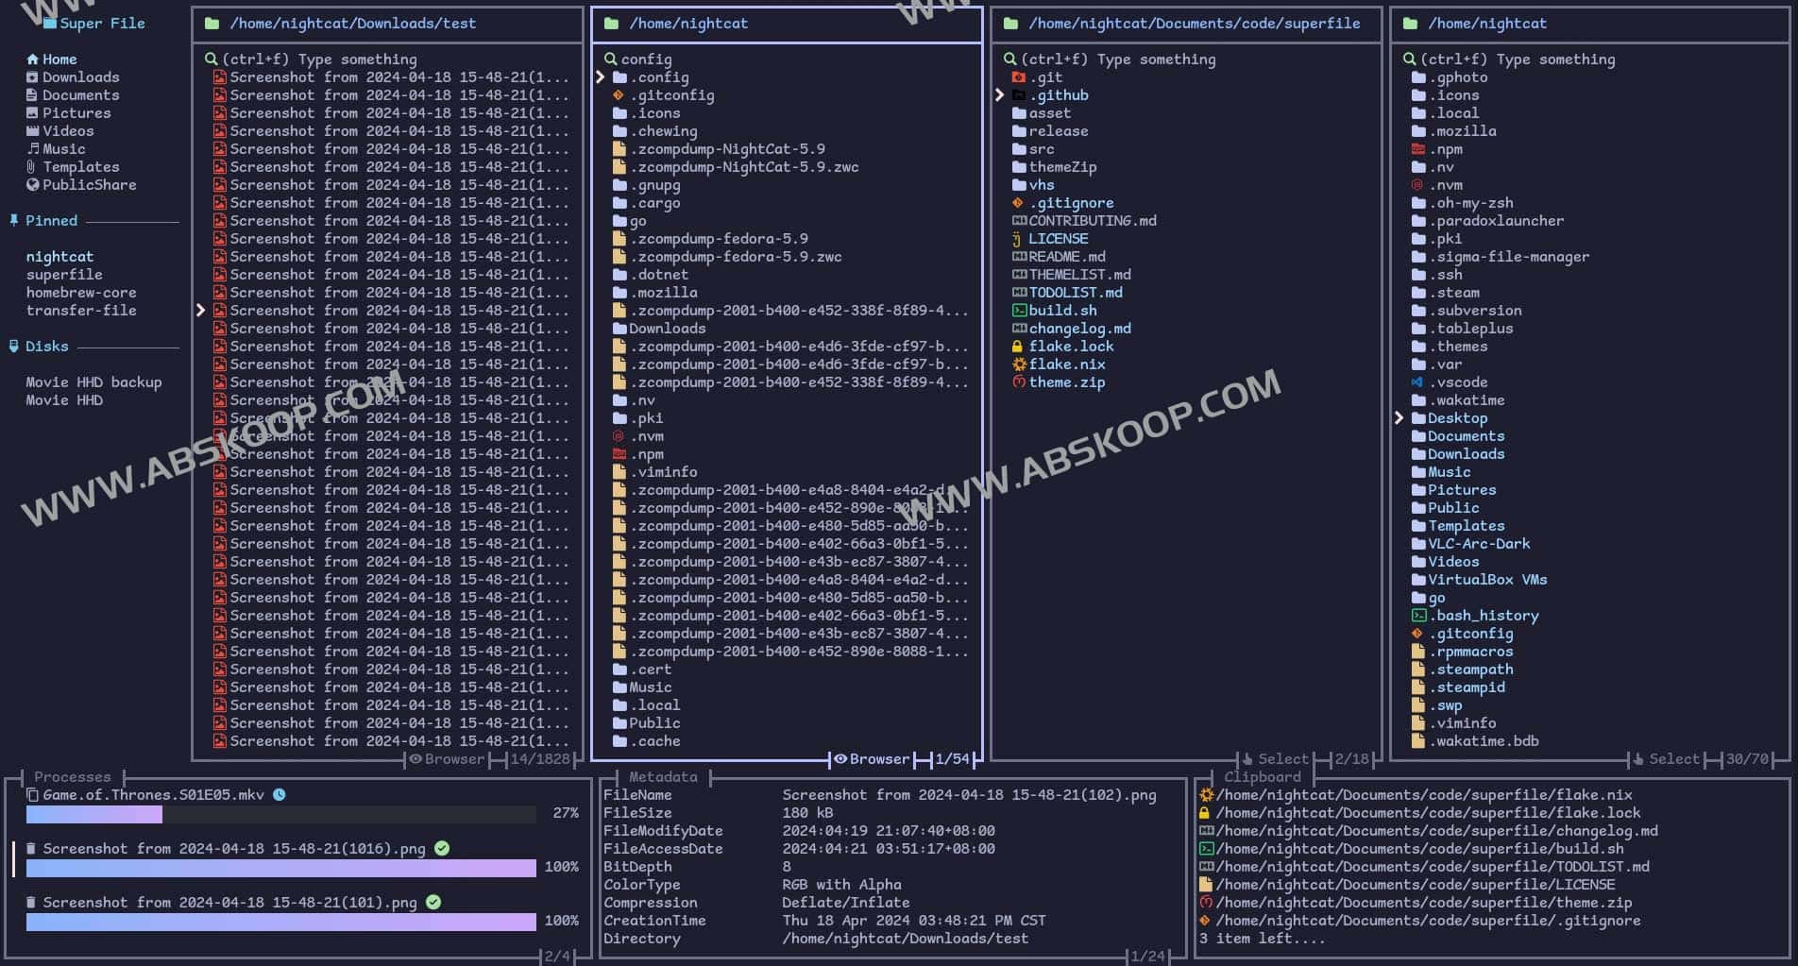Screen dimensions: 1798x966
Task: Select the /home/nightcat/Downloads/test panel header
Action: tap(354, 23)
